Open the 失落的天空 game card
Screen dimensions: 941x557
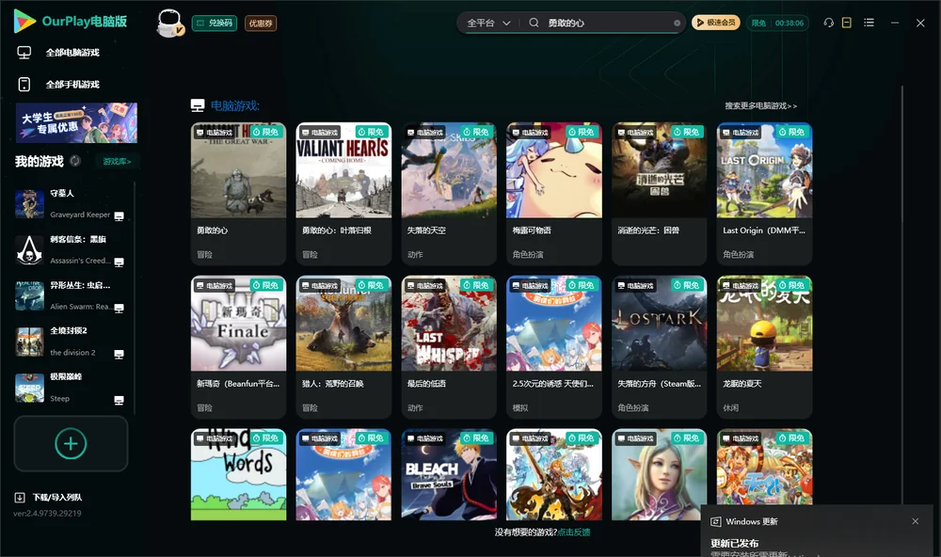tap(449, 194)
